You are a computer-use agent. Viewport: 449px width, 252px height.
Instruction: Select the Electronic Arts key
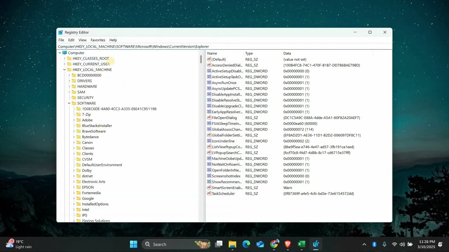point(93,182)
